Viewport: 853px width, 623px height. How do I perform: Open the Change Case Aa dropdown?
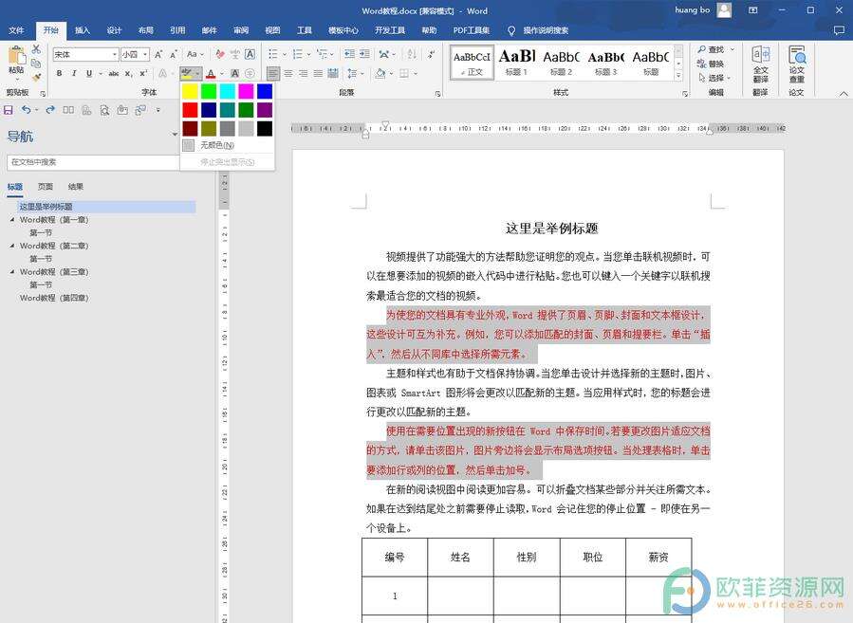point(195,54)
